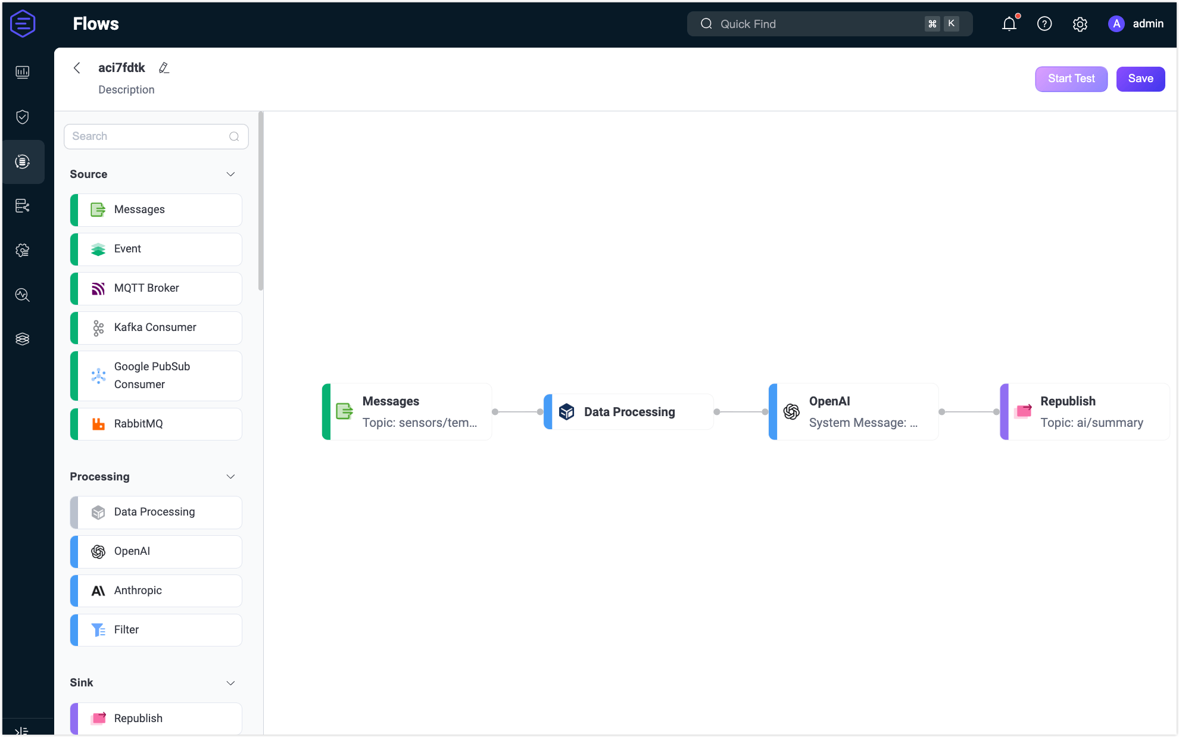Image resolution: width=1179 pixels, height=737 pixels.
Task: Click the Quick Find search bar
Action: coord(828,24)
